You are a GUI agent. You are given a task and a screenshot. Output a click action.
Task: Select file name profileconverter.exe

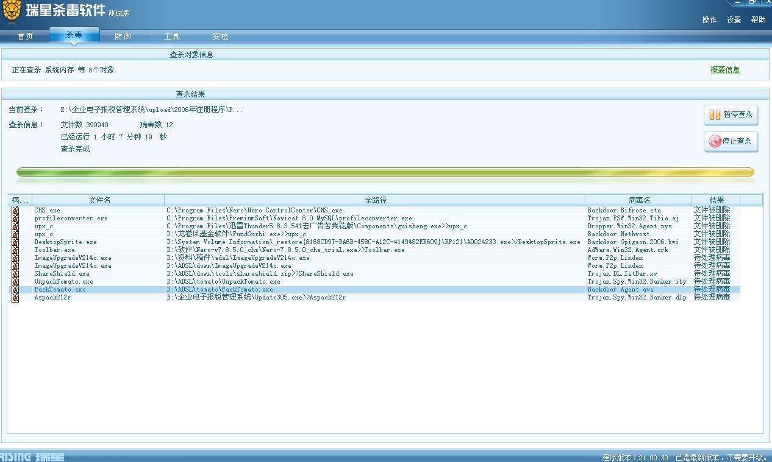click(x=71, y=219)
